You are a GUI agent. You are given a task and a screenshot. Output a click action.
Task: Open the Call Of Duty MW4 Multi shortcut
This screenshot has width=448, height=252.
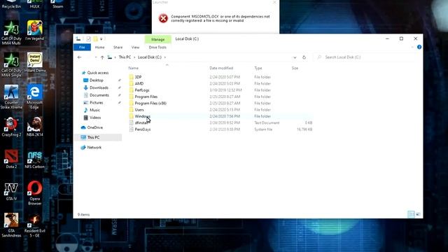[x=11, y=33]
